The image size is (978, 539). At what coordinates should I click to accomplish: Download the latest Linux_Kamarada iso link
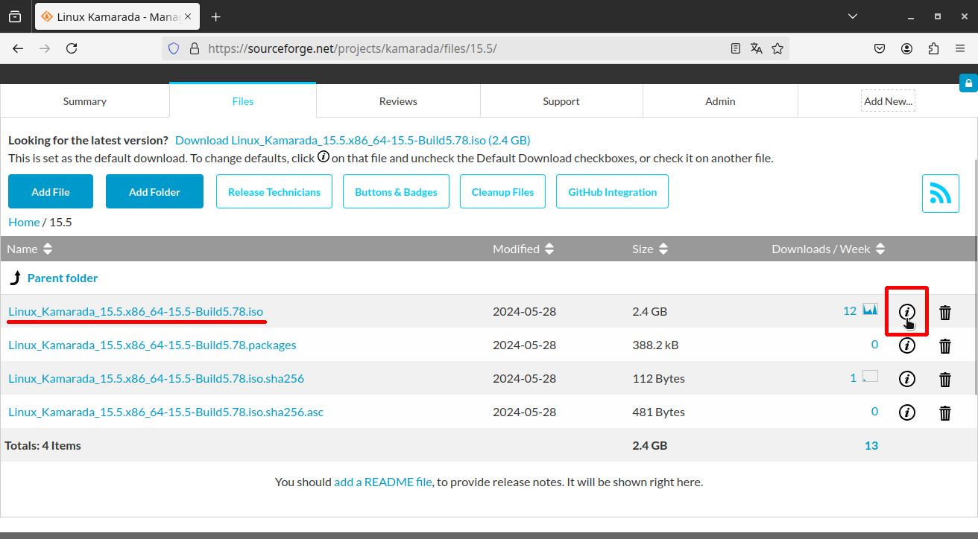point(353,140)
